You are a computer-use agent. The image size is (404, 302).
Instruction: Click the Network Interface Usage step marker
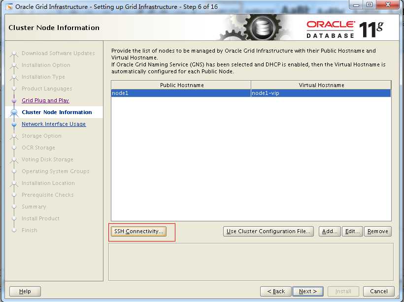click(x=14, y=124)
